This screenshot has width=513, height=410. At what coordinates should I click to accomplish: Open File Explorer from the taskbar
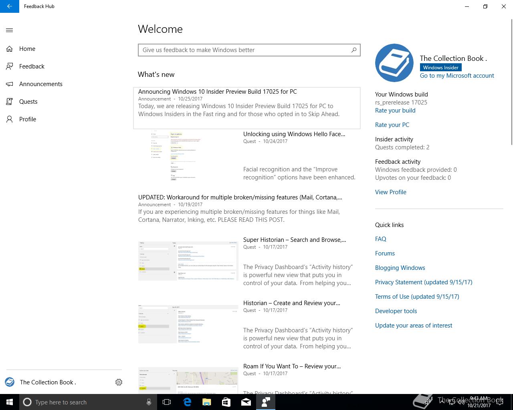pyautogui.click(x=207, y=402)
